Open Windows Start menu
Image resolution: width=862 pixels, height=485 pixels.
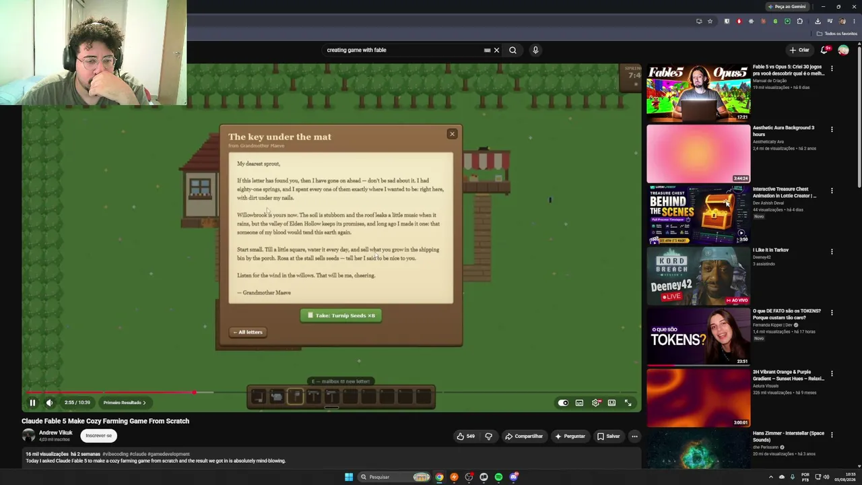click(349, 477)
